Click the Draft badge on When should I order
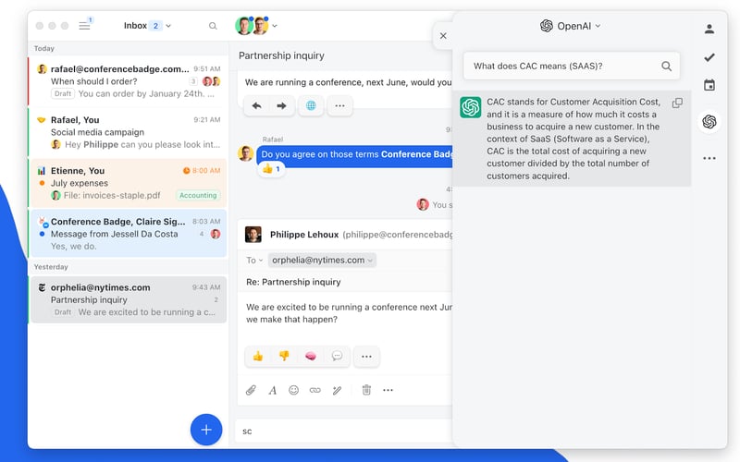 tap(63, 94)
